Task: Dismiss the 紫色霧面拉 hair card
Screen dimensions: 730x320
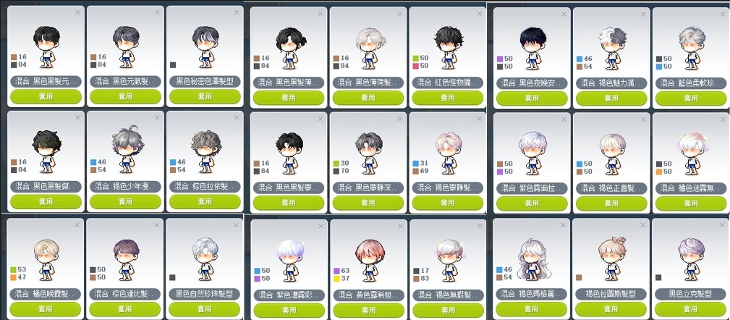Action: (564, 120)
